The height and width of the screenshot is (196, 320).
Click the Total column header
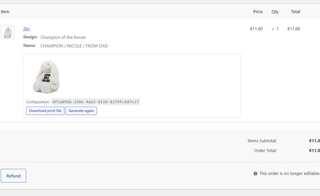[295, 12]
